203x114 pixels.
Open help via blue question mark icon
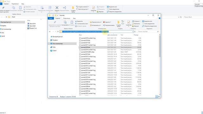click(x=160, y=18)
